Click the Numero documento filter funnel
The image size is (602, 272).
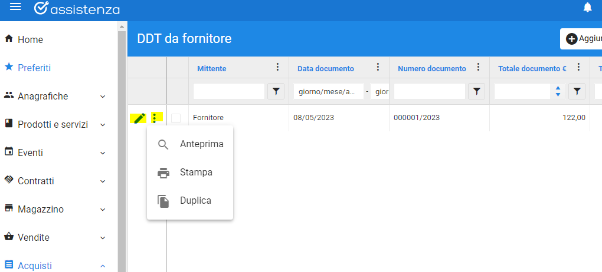[476, 91]
